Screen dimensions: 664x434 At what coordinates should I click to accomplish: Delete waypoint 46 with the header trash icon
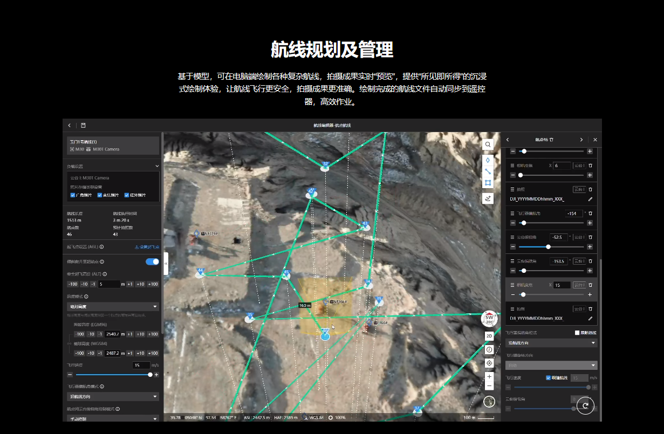coord(551,140)
